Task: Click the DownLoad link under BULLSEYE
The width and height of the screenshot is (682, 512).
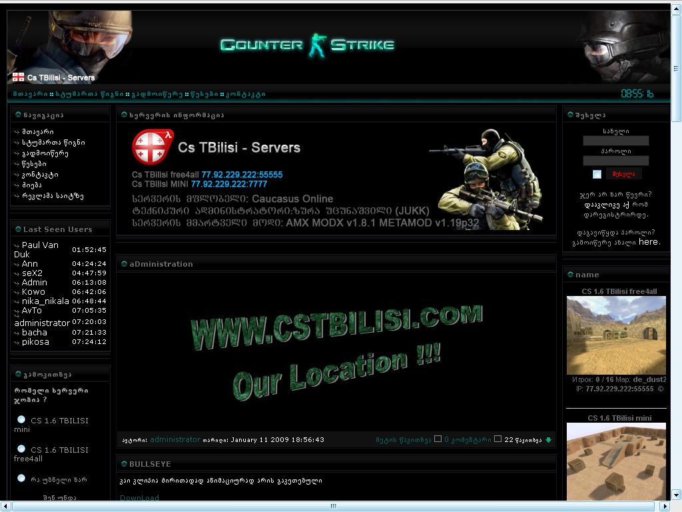Action: (x=139, y=497)
